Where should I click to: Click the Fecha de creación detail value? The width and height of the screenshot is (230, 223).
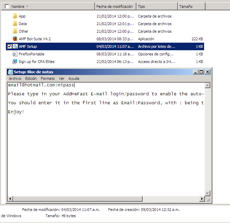click(160, 210)
